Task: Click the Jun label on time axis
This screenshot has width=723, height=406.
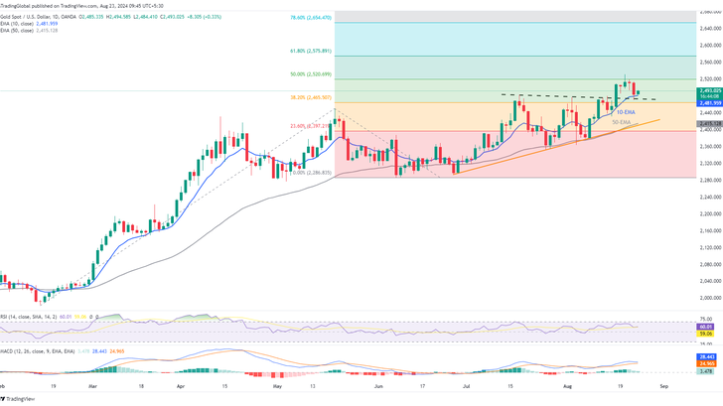Action: 378,387
